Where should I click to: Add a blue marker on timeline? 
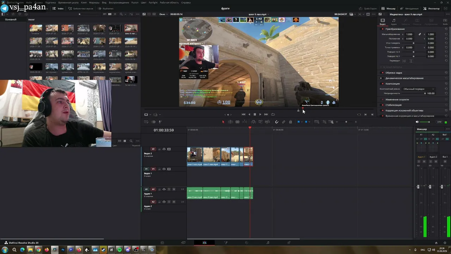pos(306,122)
